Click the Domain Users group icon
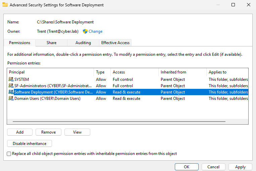Viewport: 256px width, 171px height. [x=11, y=99]
